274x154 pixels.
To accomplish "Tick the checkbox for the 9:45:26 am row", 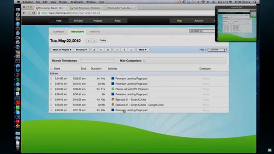I will 51,105.
